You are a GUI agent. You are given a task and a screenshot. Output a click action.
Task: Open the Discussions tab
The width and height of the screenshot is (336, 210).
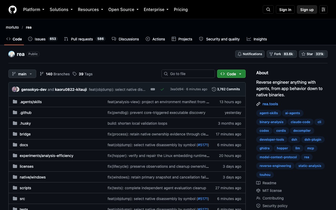125,39
